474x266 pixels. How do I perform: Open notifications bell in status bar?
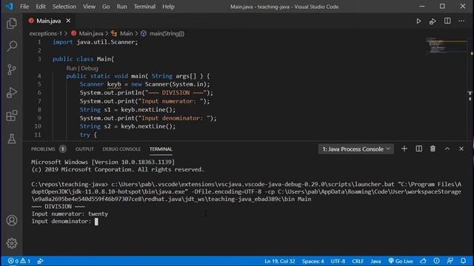click(x=463, y=261)
